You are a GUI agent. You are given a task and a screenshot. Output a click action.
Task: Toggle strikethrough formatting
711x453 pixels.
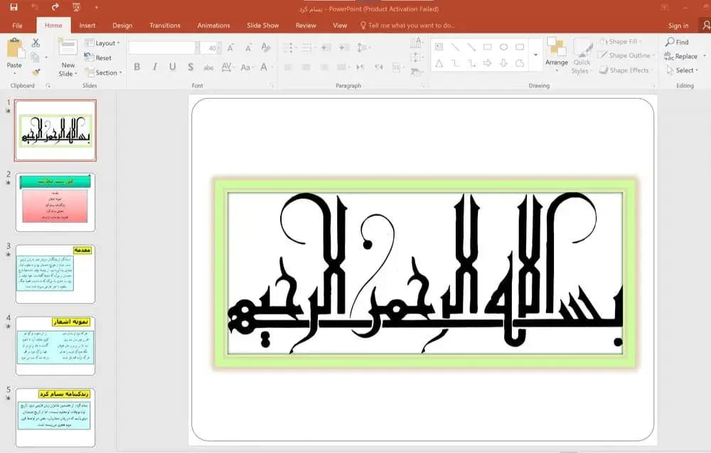[x=208, y=67]
